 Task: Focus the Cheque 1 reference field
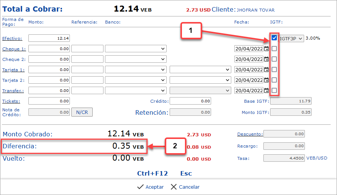click(x=87, y=49)
